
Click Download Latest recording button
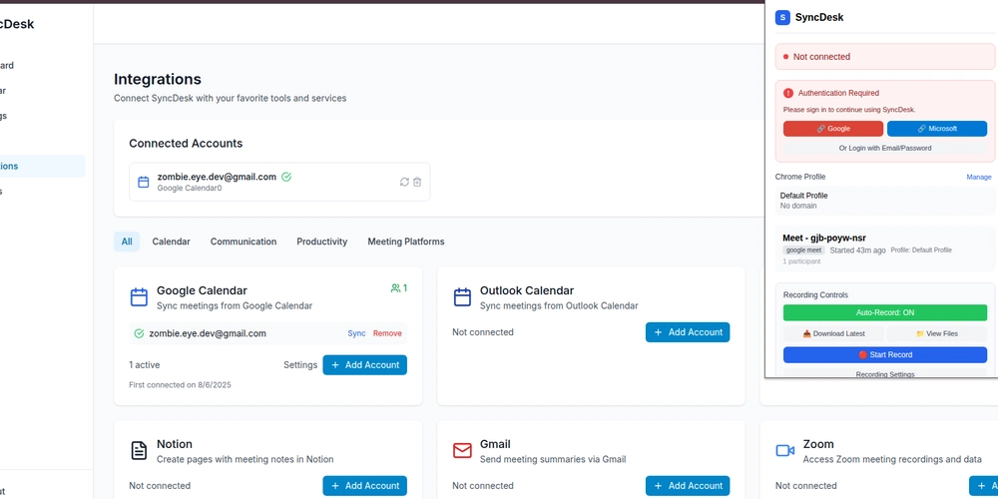click(x=833, y=333)
